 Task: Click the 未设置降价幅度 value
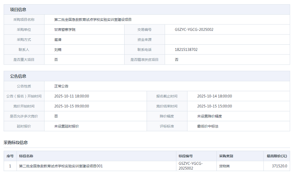click(209, 116)
